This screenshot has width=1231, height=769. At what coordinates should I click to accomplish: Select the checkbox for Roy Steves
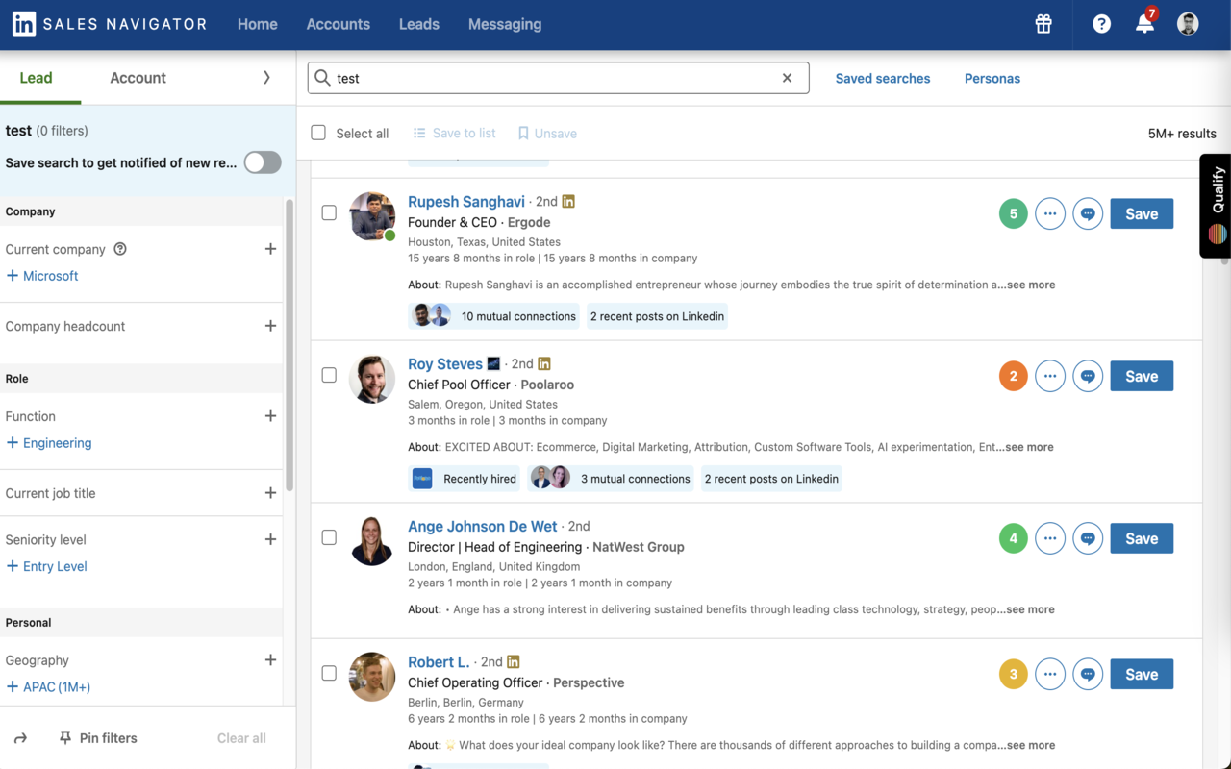pyautogui.click(x=329, y=375)
